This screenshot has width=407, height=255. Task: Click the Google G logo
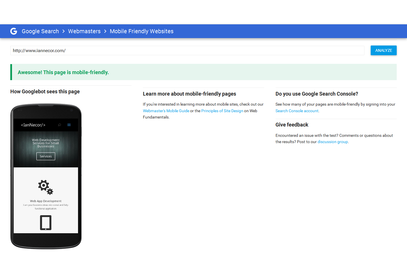coord(14,31)
